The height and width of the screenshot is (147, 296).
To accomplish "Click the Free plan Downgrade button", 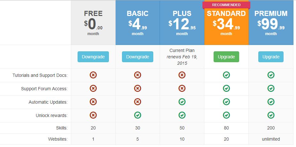I will click(x=93, y=57).
